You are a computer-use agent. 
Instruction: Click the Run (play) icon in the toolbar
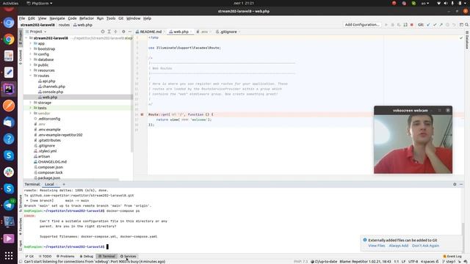386,25
